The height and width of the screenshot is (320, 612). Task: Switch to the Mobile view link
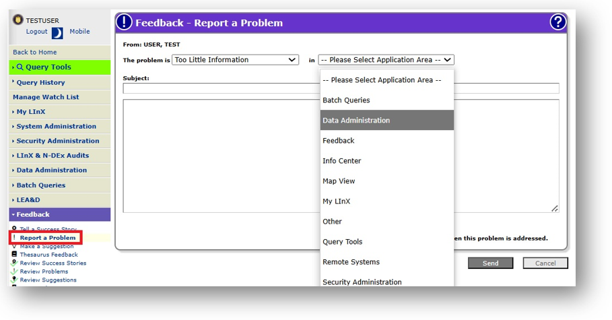click(x=79, y=31)
